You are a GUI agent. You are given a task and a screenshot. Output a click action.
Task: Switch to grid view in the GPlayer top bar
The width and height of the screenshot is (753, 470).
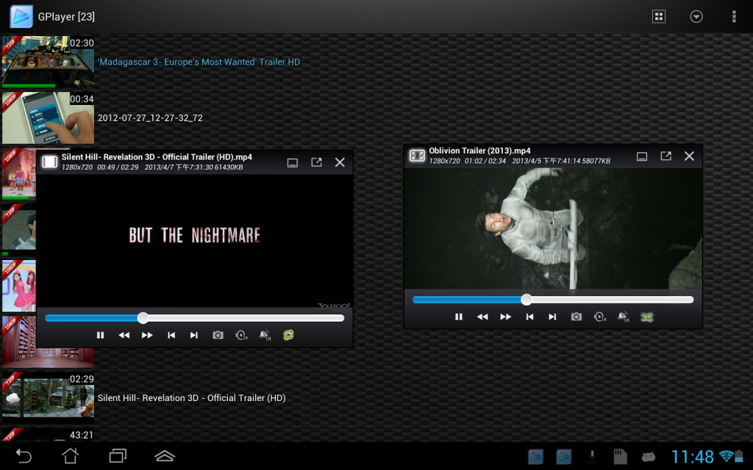[x=658, y=16]
